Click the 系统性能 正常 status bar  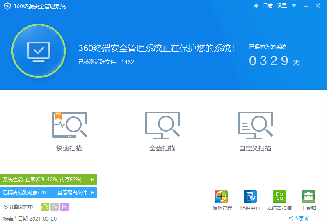(48, 180)
